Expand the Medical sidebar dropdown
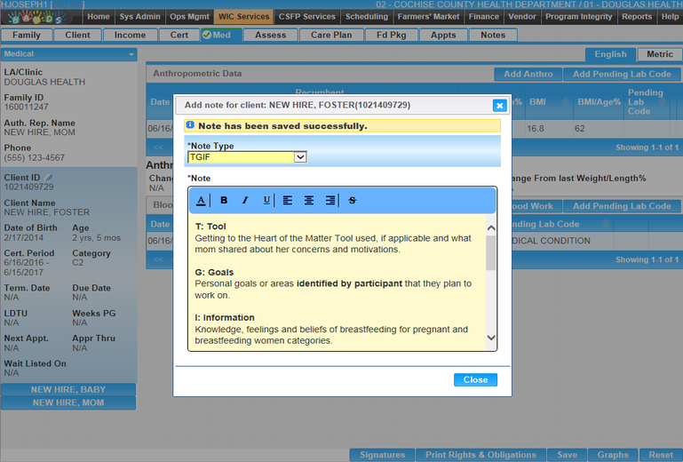The height and width of the screenshot is (462, 683). [131, 54]
